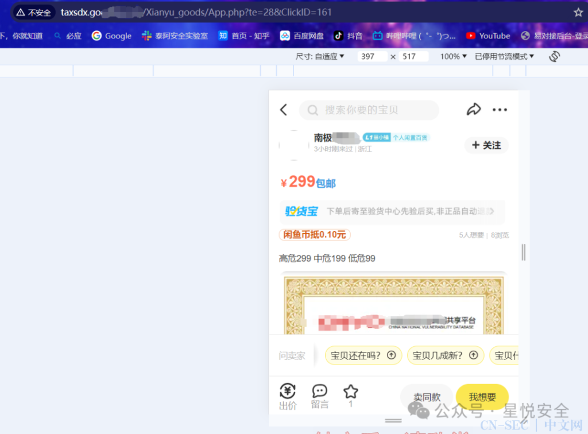Click the device viewport vertical scrollbar handle

524,252
